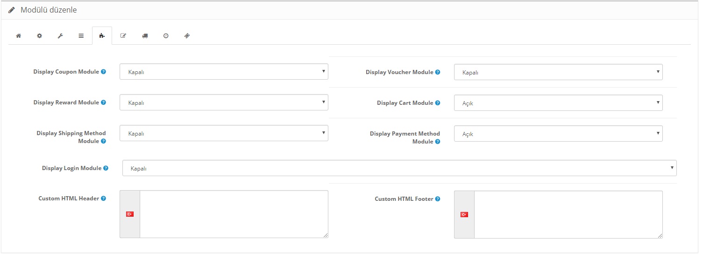
Task: Open the wrench tools tab
Action: pos(60,36)
